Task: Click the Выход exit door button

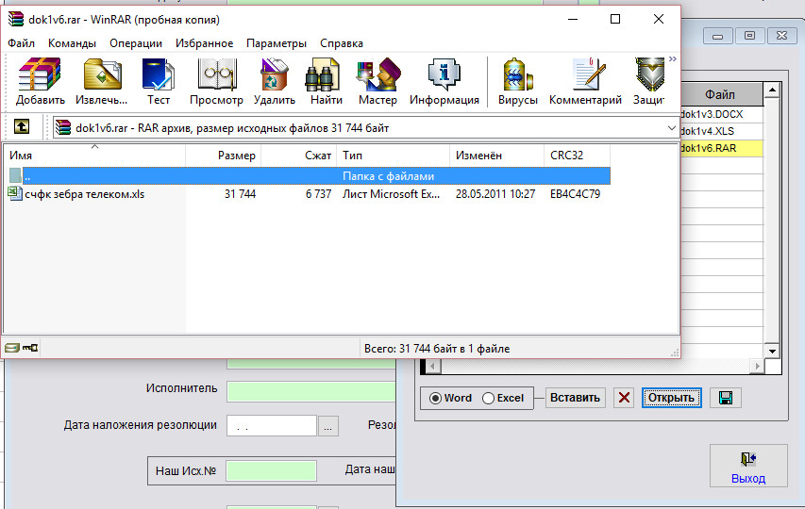Action: pos(748,466)
